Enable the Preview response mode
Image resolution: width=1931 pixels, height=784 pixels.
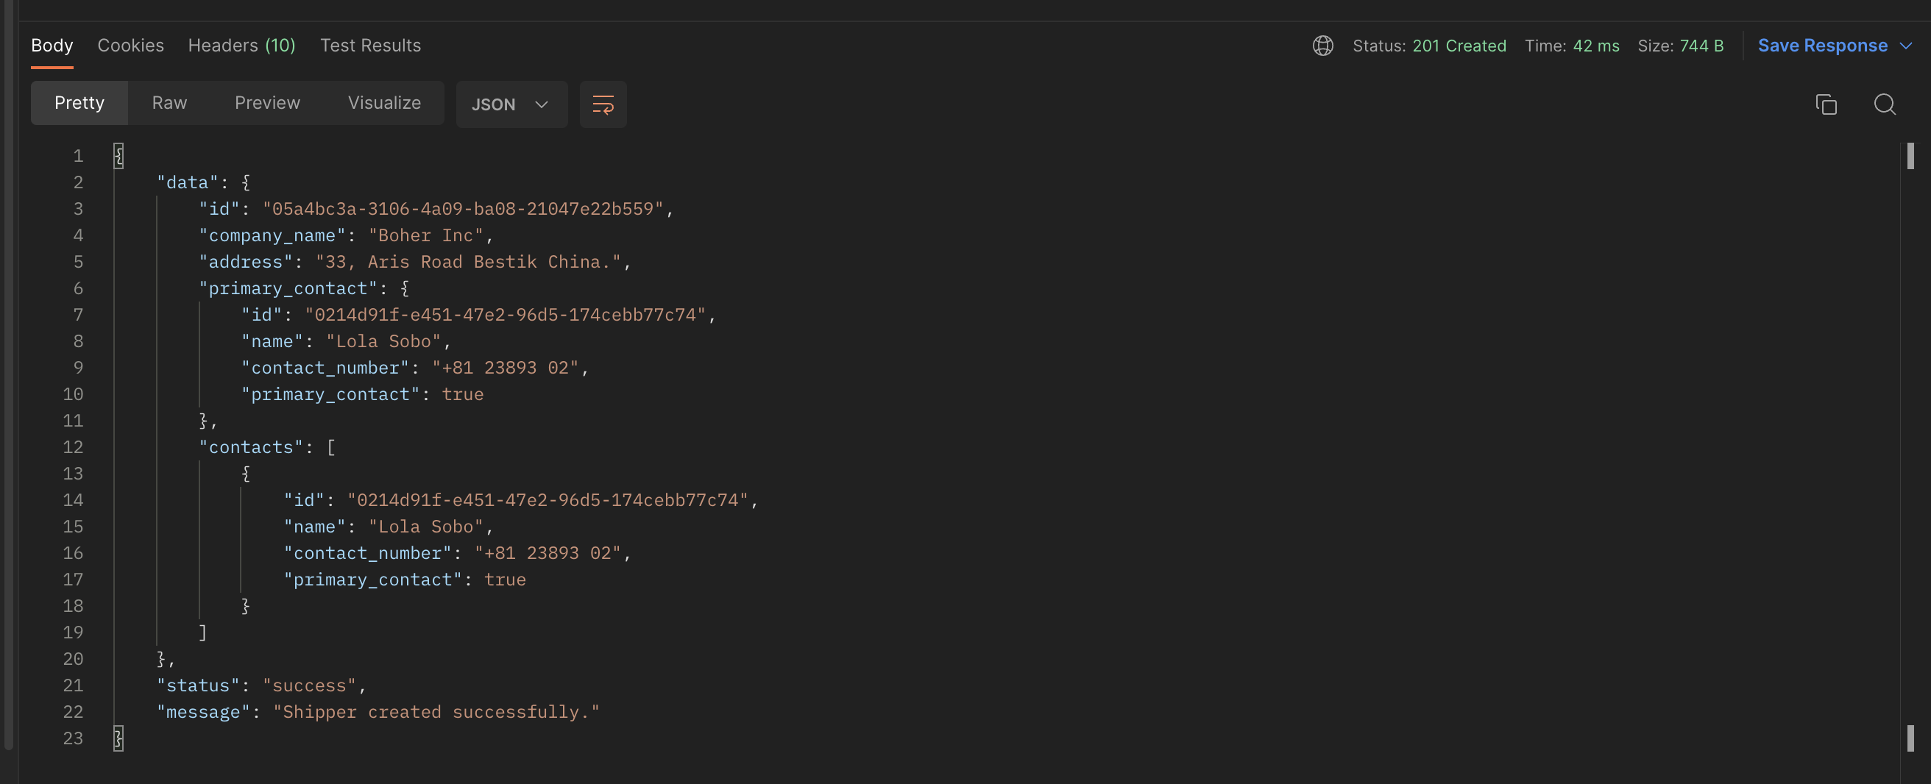[x=267, y=103]
